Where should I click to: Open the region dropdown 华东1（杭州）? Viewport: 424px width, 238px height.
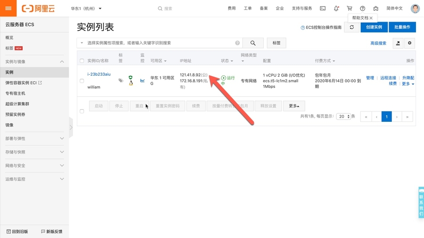pyautogui.click(x=86, y=8)
